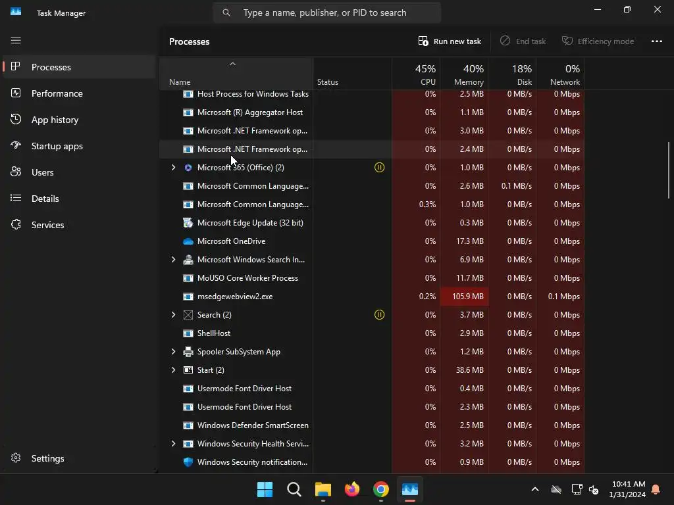Click Run new task button
The height and width of the screenshot is (505, 674).
coord(450,41)
